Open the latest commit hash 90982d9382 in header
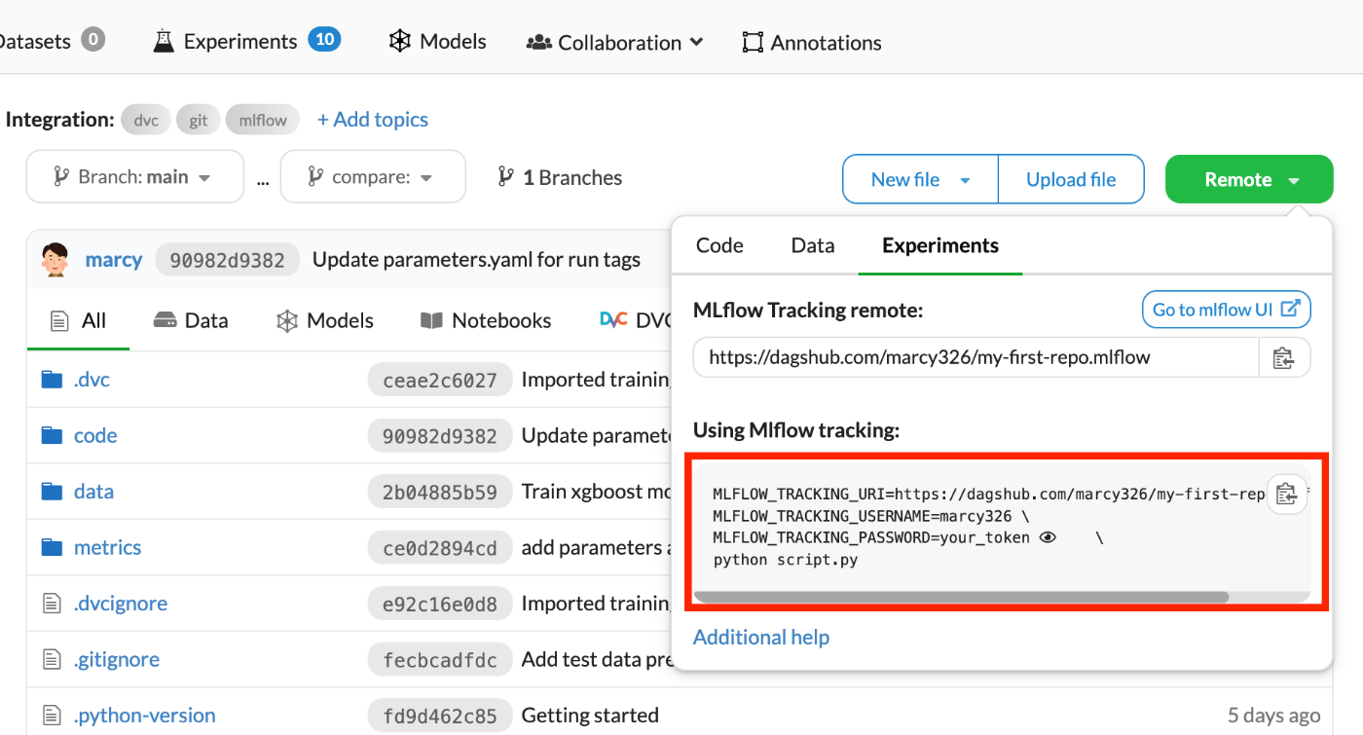Viewport: 1363px width, 735px height. click(x=227, y=260)
